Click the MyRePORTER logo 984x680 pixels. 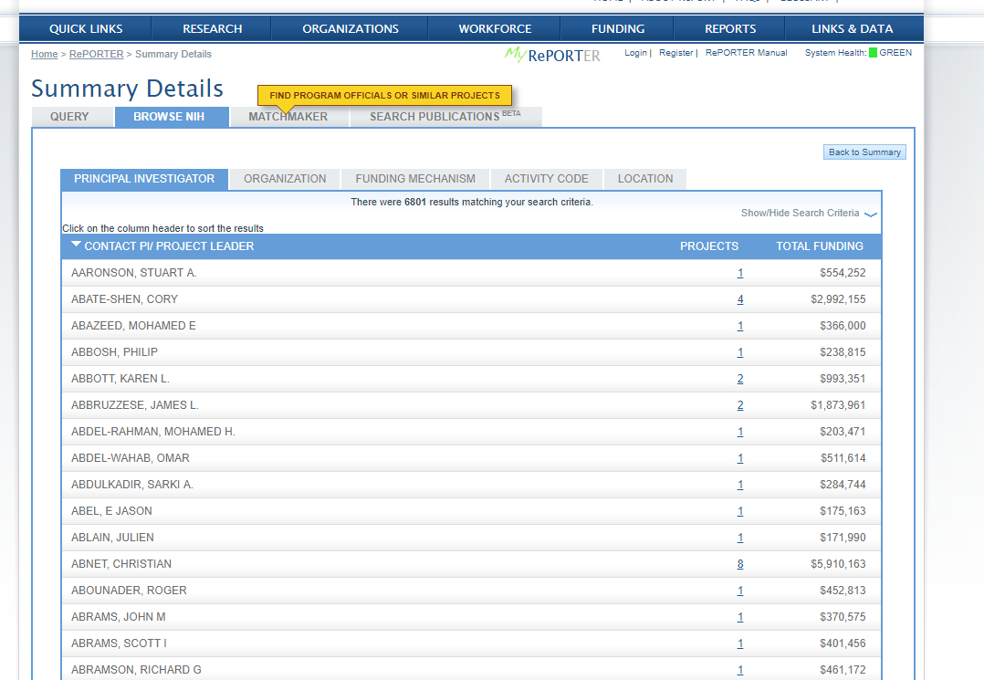[552, 55]
